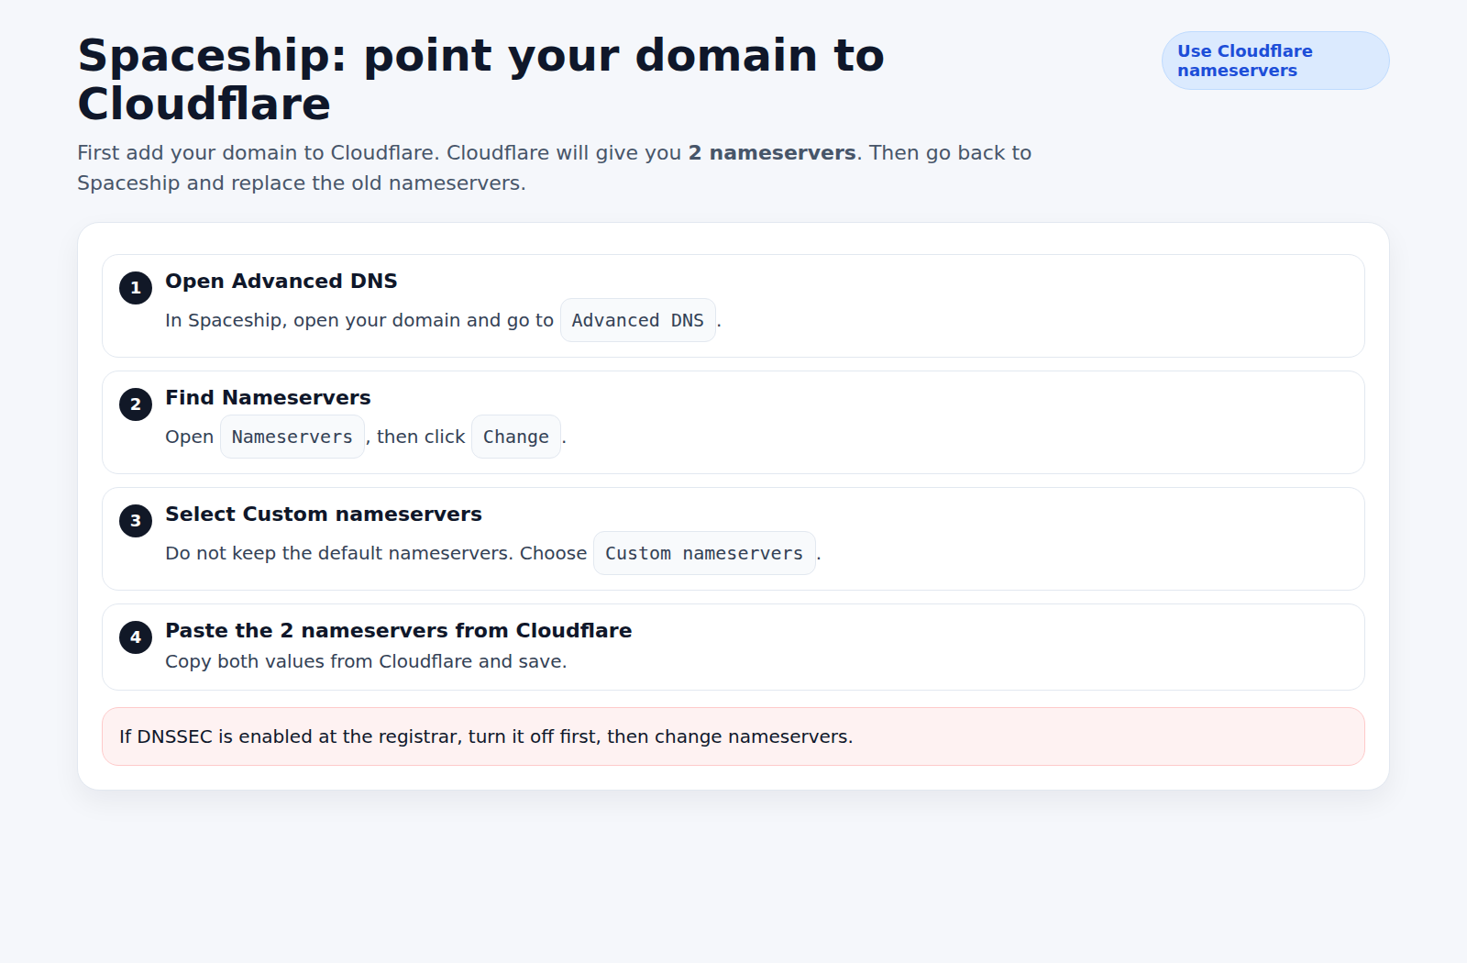Click Copy both values from Cloudflare text
The width and height of the screenshot is (1467, 963).
[366, 660]
